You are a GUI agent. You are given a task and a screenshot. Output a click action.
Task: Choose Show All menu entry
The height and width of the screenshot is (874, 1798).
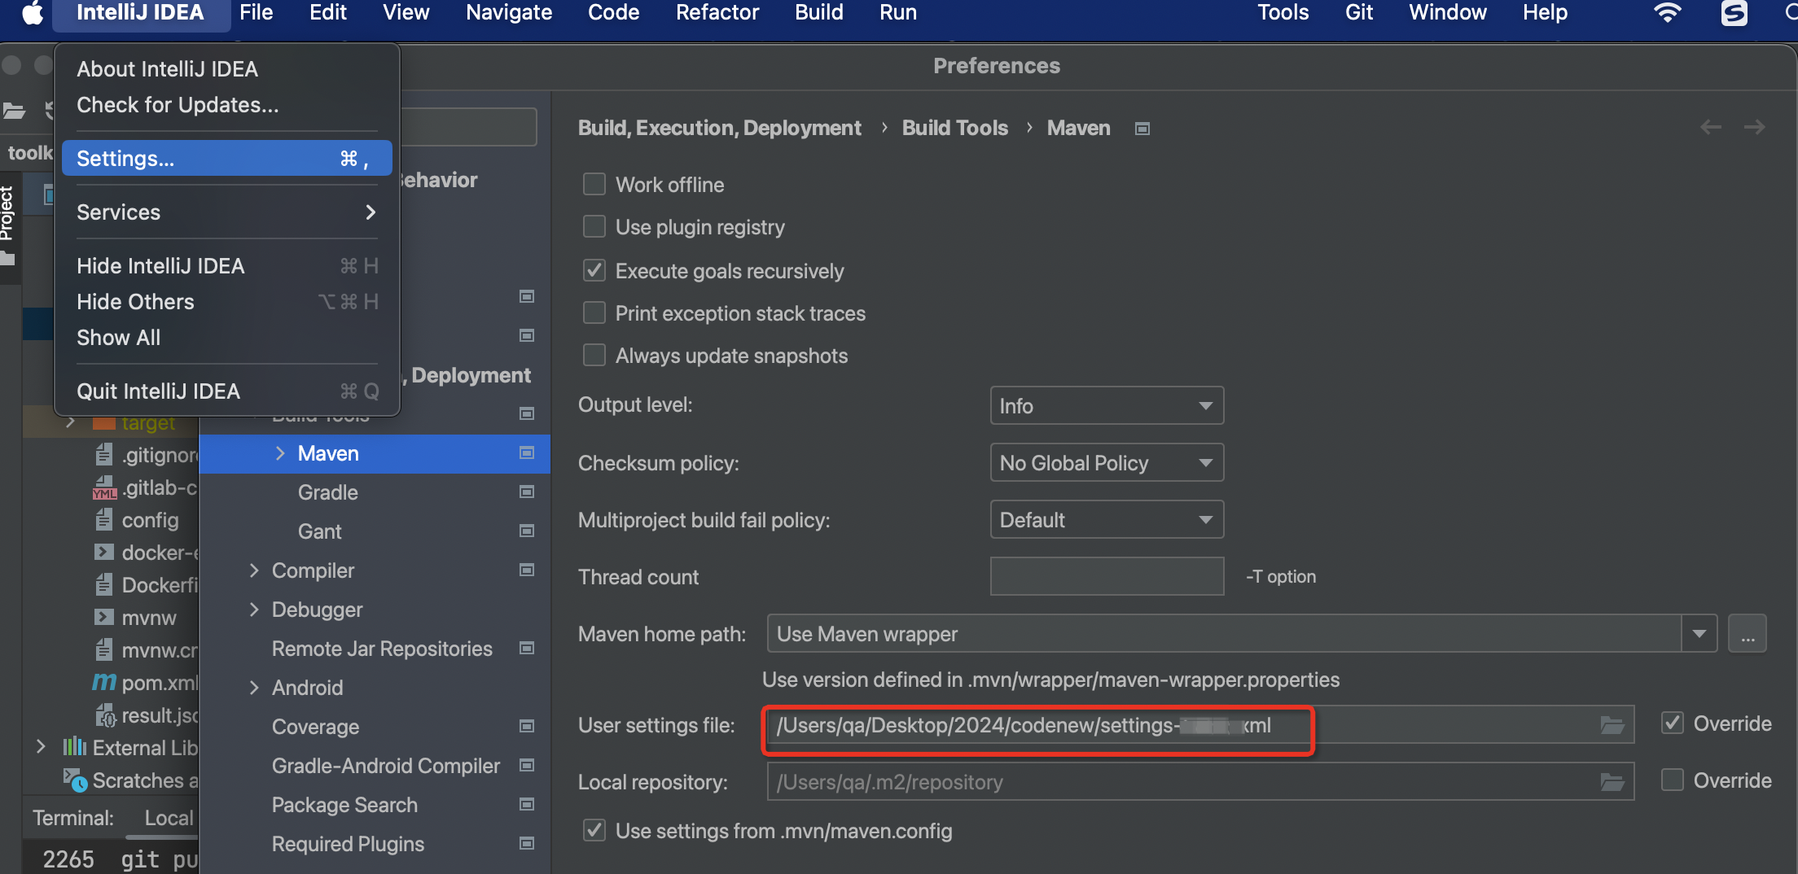227,338
